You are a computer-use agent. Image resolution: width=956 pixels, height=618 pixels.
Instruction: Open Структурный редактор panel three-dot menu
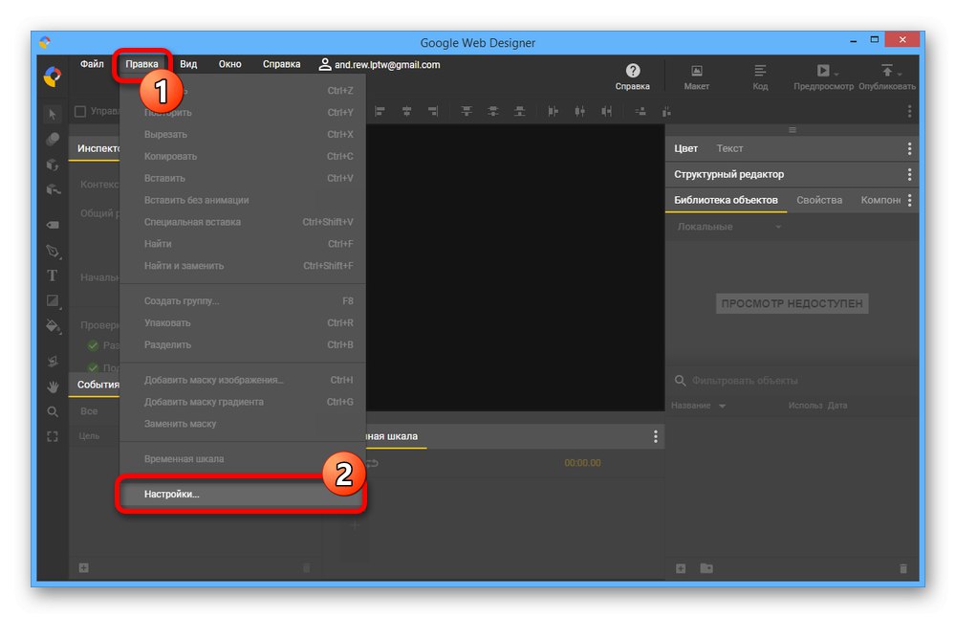pyautogui.click(x=909, y=174)
